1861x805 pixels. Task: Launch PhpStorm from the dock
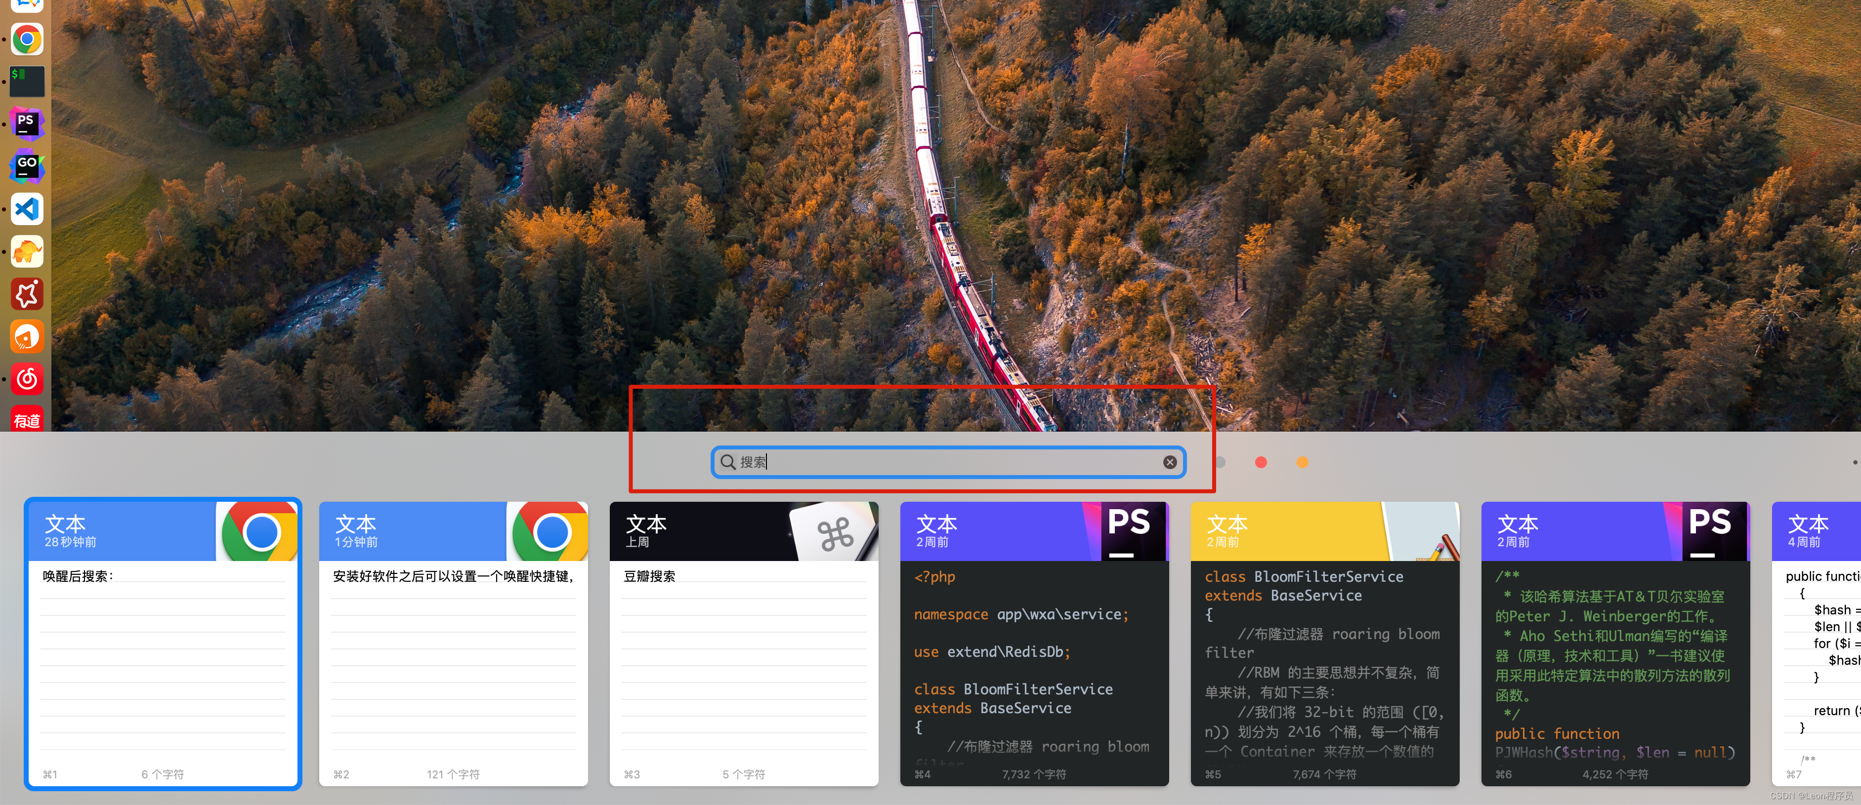pos(27,123)
